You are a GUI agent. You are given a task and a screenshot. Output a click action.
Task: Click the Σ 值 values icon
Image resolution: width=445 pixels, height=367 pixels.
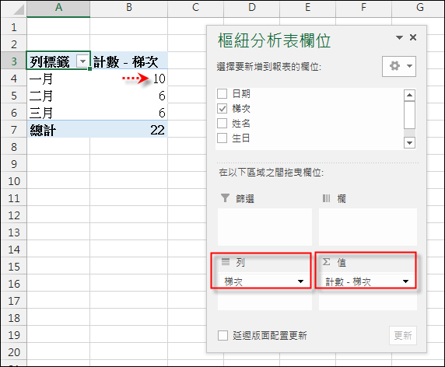click(327, 262)
